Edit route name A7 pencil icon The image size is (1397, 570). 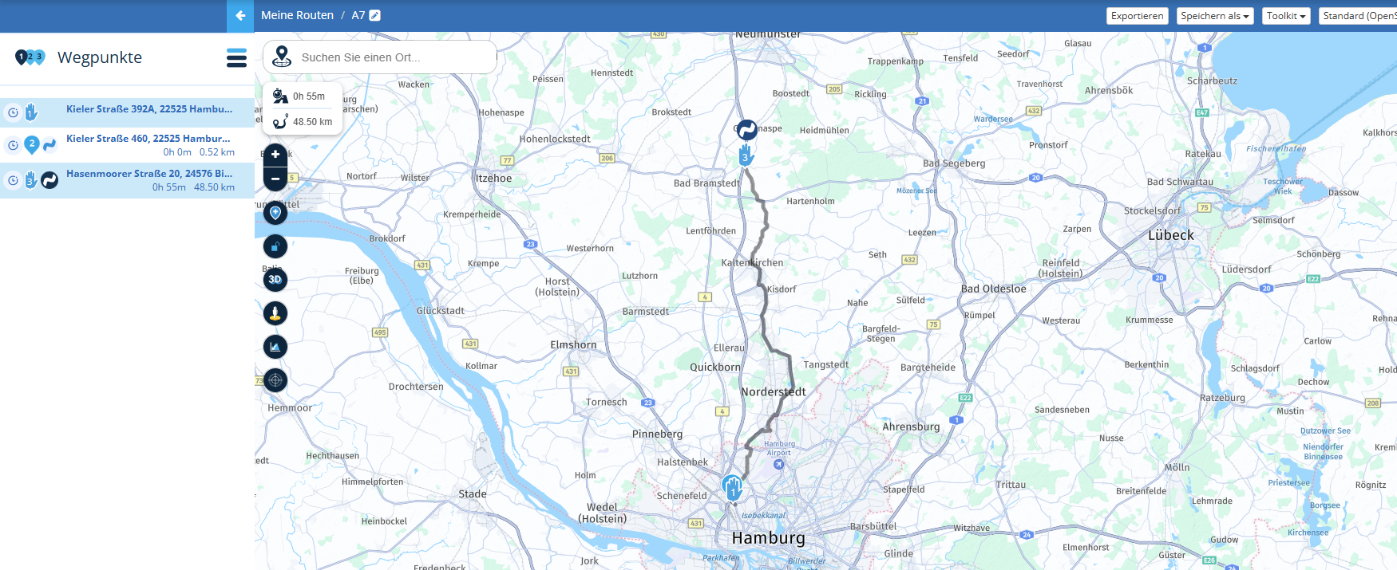(375, 15)
